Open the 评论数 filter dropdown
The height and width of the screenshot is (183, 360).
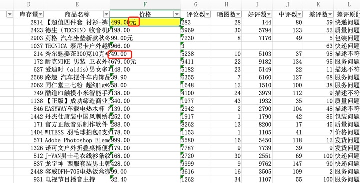(x=208, y=14)
